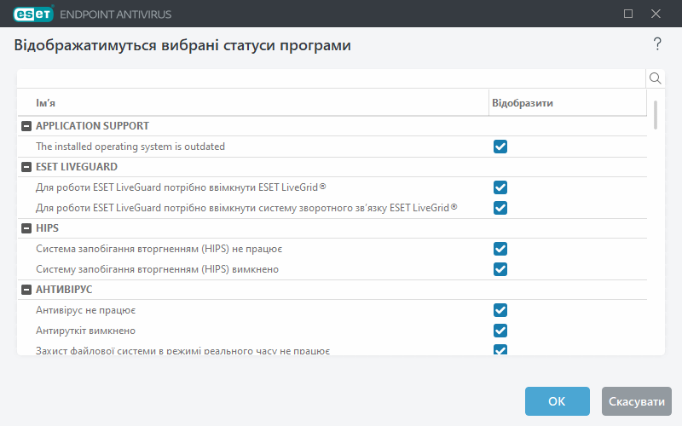Maximize the ESET window
The height and width of the screenshot is (426, 682).
pyautogui.click(x=628, y=14)
